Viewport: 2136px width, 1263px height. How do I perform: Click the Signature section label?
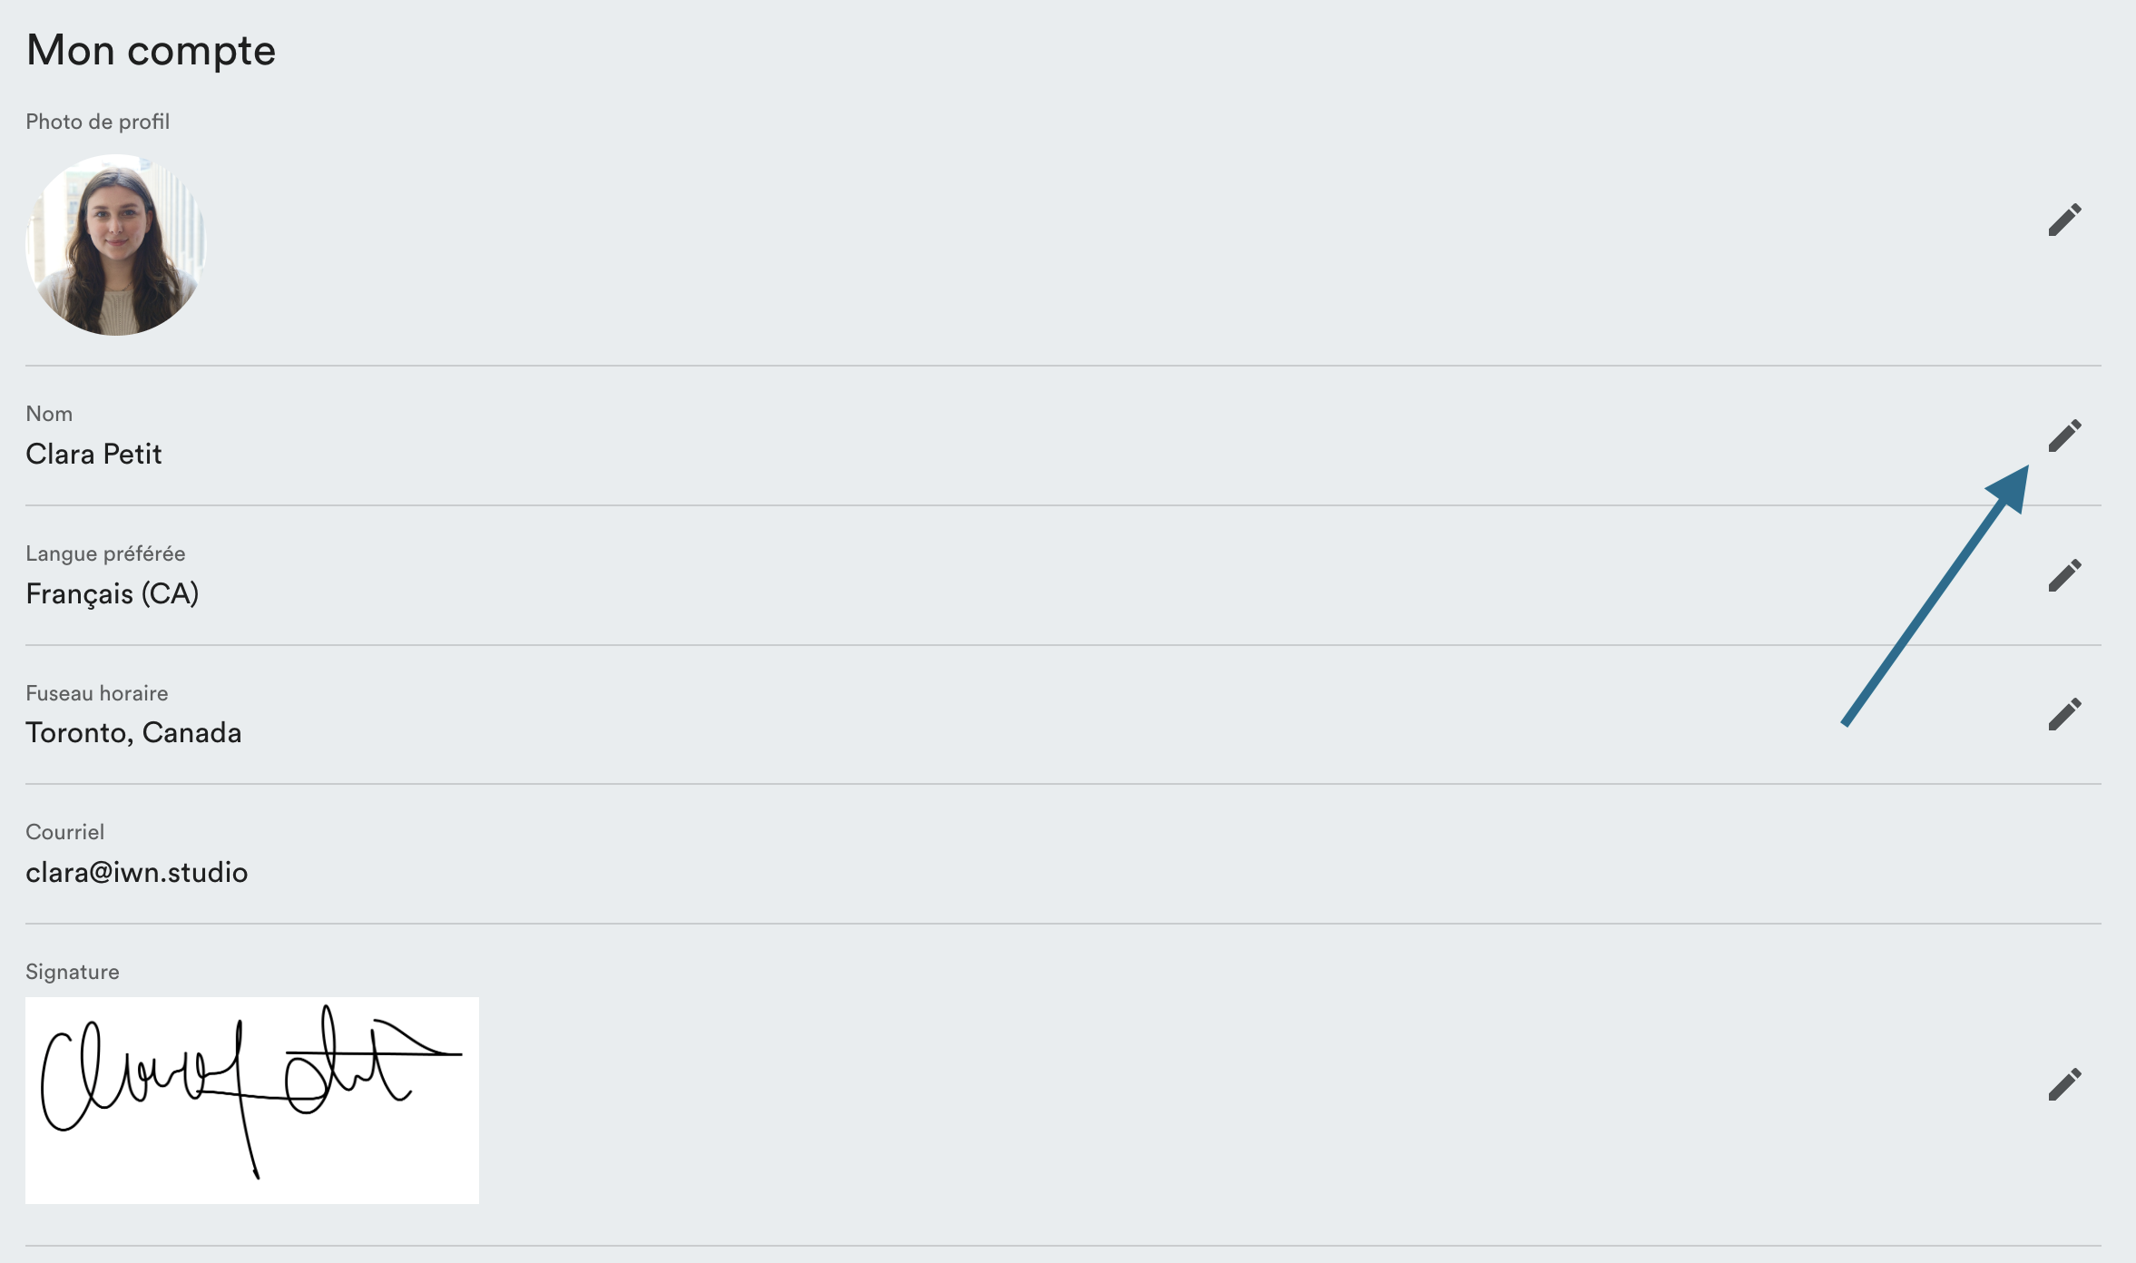coord(72,972)
